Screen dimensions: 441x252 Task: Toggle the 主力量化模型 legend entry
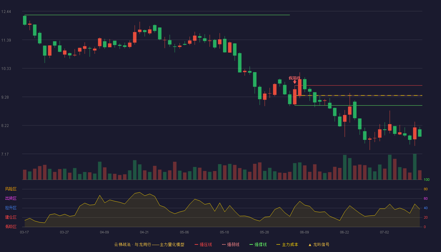click(x=149, y=244)
